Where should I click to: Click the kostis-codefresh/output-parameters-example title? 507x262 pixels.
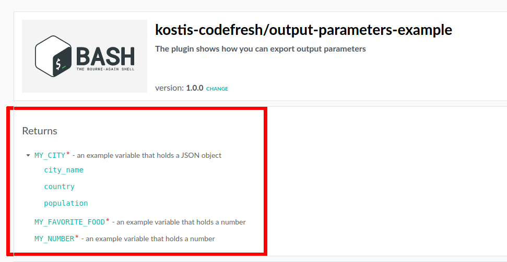[303, 30]
